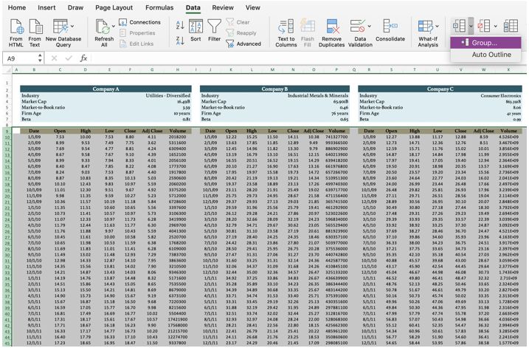Image resolution: width=529 pixels, height=348 pixels.
Task: Switch to the Home tab
Action: pyautogui.click(x=17, y=7)
